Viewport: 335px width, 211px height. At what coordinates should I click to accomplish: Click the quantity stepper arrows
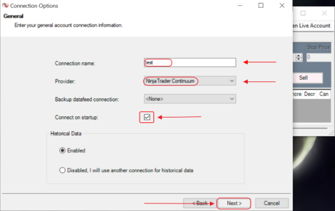(x=299, y=57)
